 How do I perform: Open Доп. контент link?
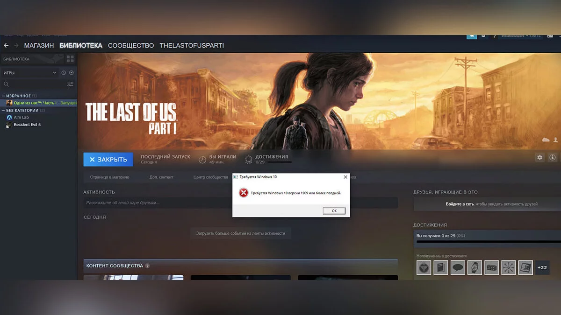[x=161, y=177]
